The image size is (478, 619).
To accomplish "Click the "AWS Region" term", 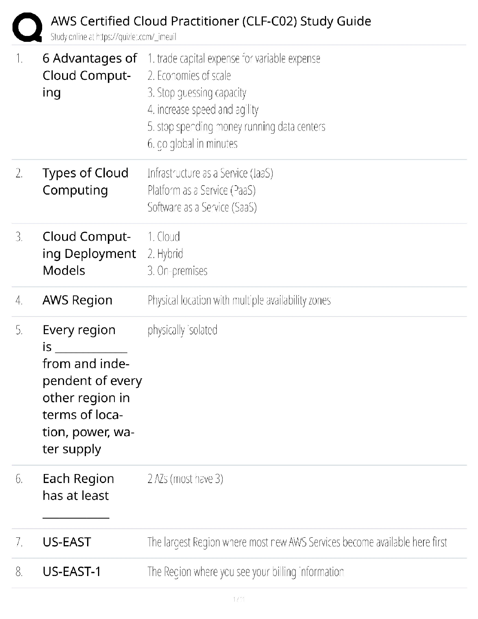I will [x=77, y=300].
